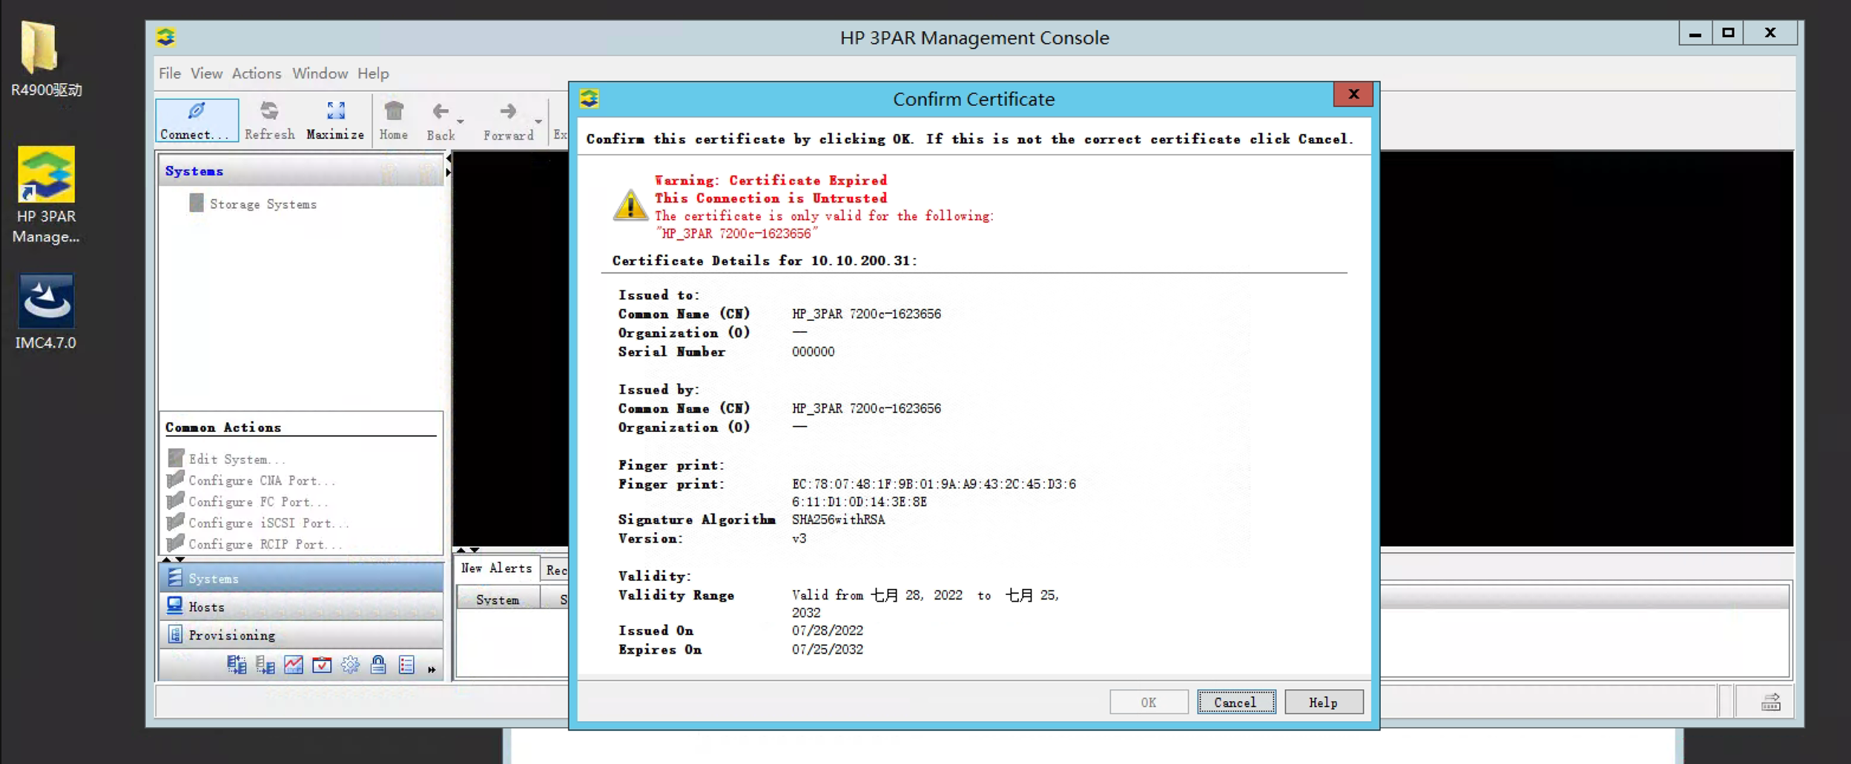Open the Actions menu
Viewport: 1851px width, 764px height.
pos(257,73)
